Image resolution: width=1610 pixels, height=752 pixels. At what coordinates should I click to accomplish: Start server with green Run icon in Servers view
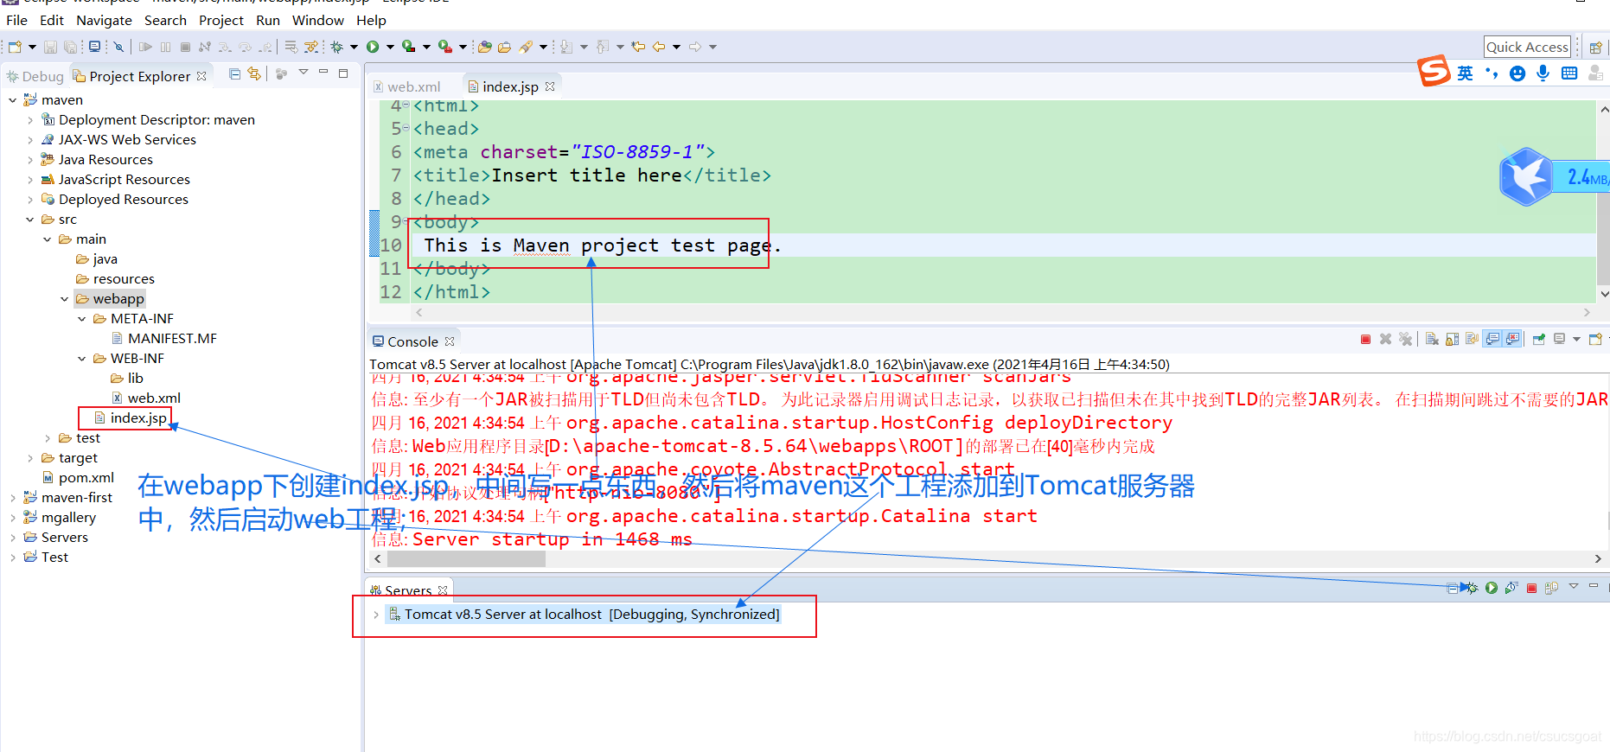(x=1492, y=588)
